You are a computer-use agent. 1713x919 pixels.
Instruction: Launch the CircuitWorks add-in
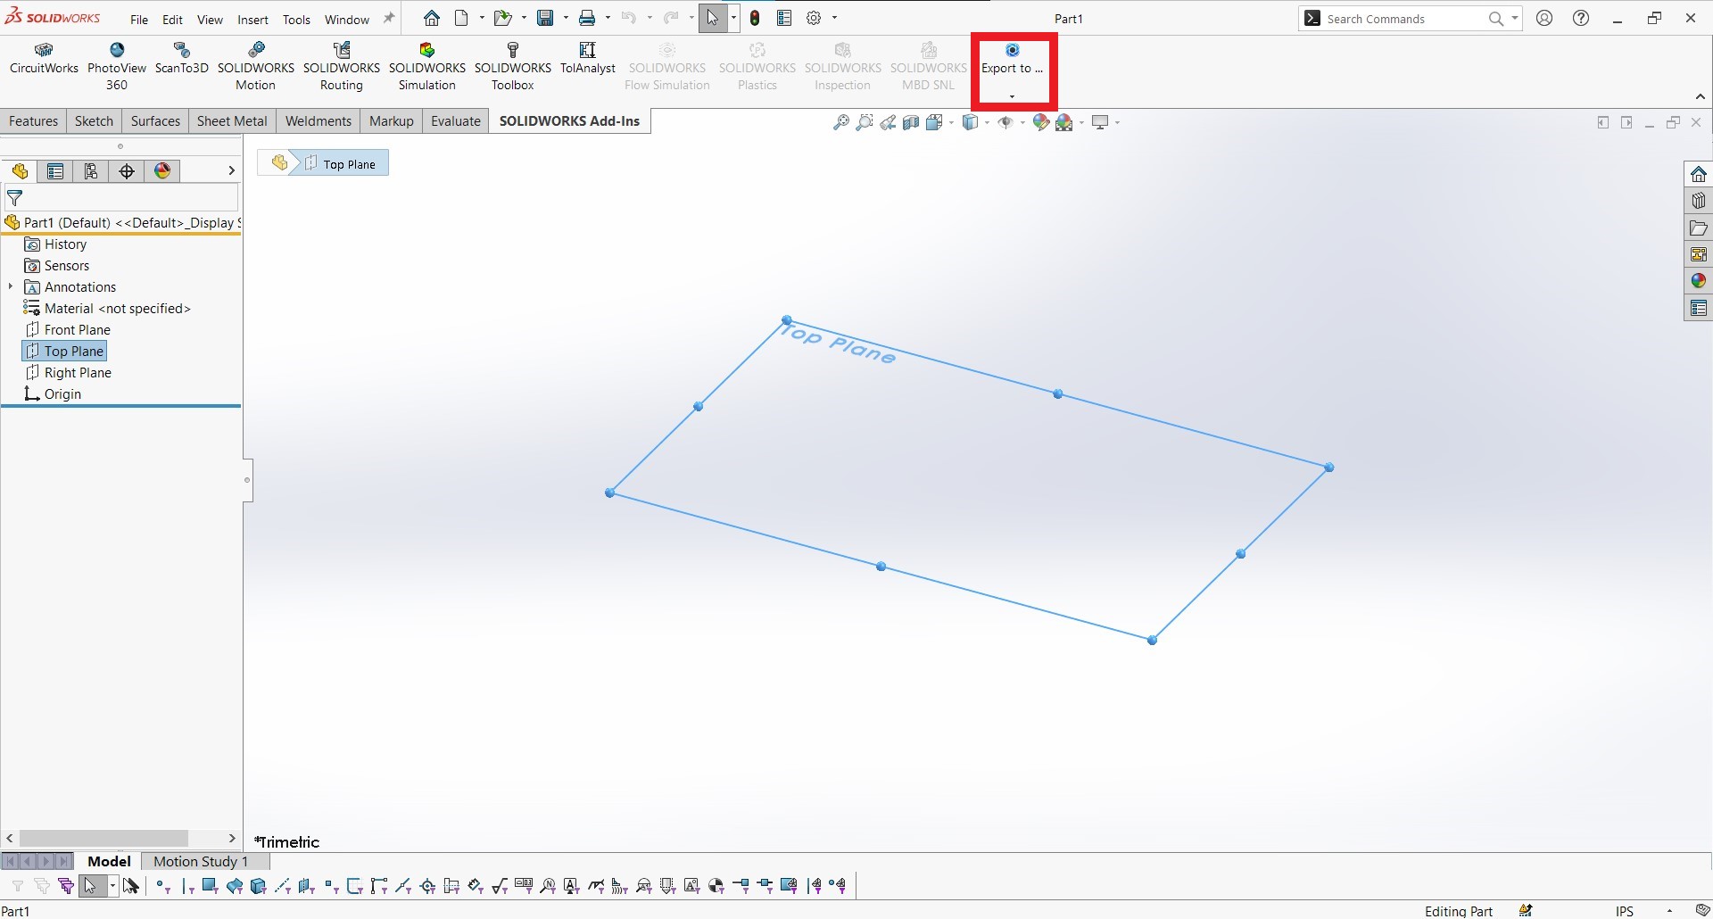[x=44, y=59]
